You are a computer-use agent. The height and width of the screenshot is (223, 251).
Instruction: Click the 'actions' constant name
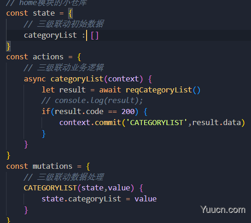coord(48,57)
